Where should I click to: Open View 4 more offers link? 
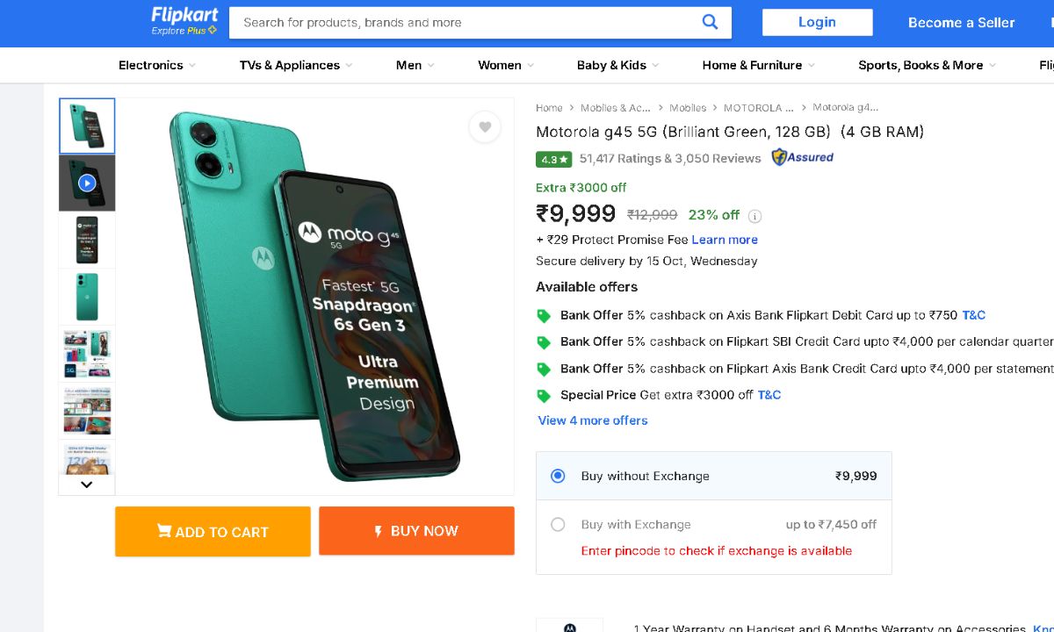593,420
